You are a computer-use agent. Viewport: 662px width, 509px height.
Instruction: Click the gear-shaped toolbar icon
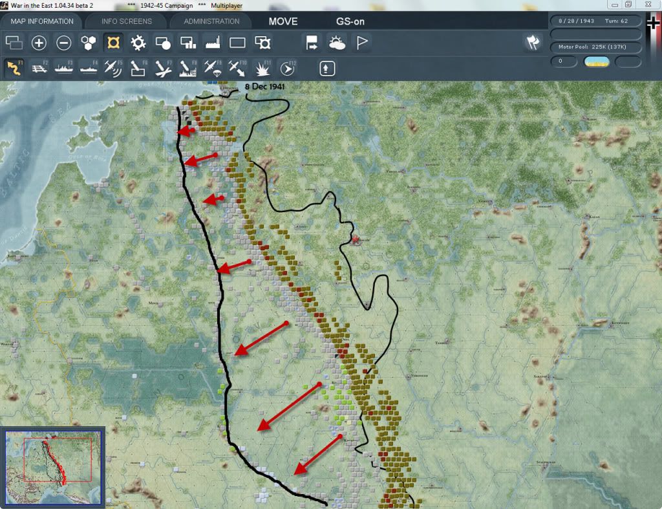pyautogui.click(x=138, y=43)
